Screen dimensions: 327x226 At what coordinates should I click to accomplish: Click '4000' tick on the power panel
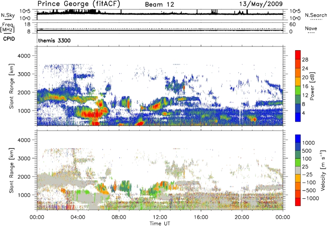[24, 56]
